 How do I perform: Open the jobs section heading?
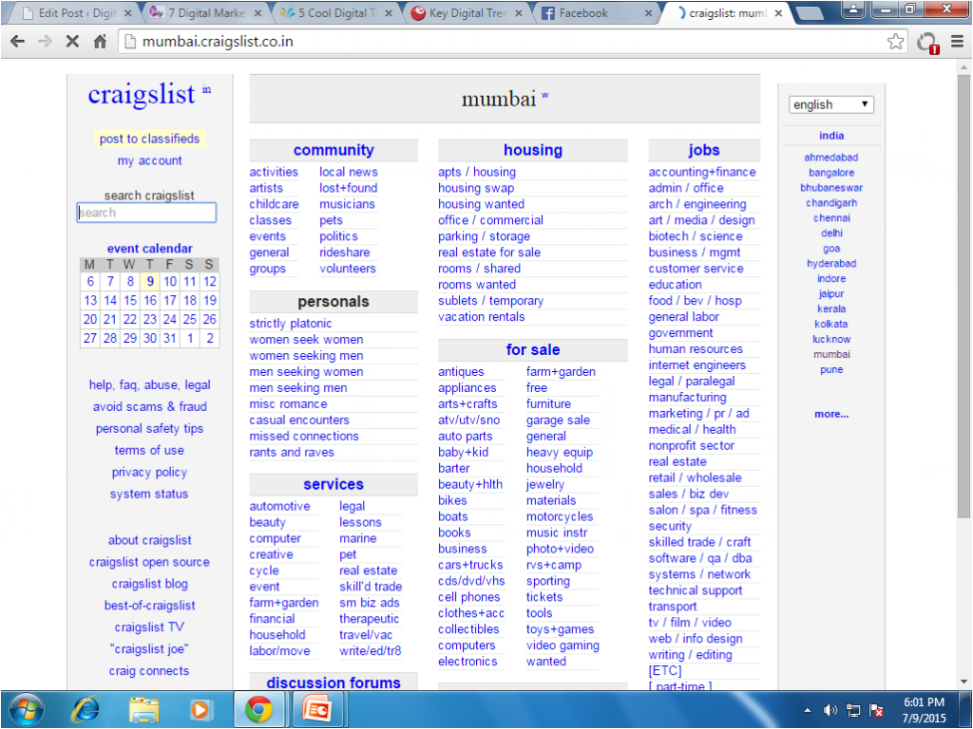[704, 150]
